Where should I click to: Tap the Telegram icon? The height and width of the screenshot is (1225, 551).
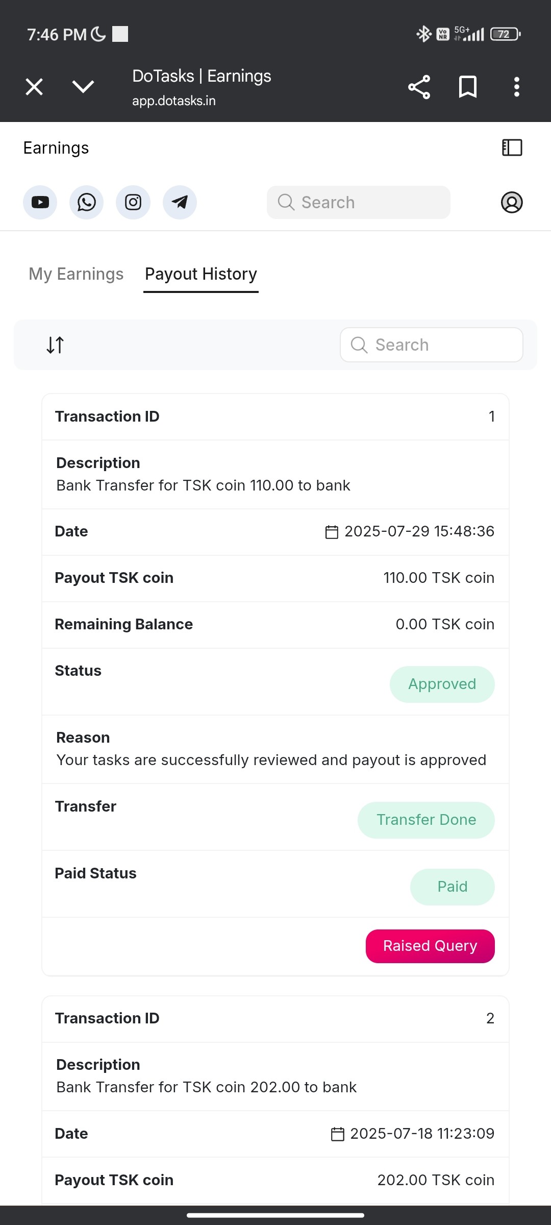pos(180,202)
